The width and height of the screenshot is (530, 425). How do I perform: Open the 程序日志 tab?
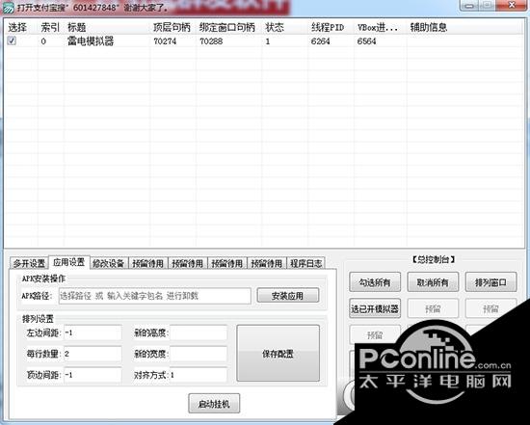[306, 263]
